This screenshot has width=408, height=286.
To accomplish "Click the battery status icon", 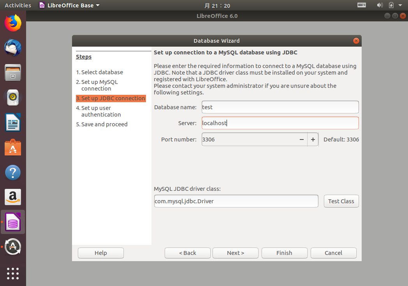I will tap(391, 5).
